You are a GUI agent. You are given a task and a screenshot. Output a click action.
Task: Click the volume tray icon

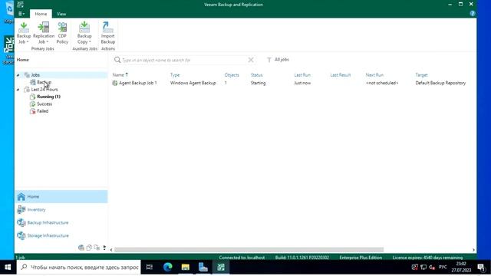point(432,268)
